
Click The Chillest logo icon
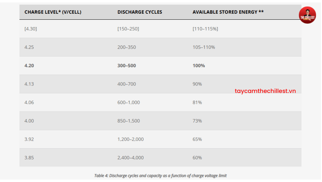pos(307,15)
